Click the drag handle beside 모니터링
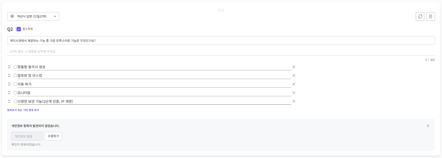The width and height of the screenshot is (442, 158). [x=9, y=93]
